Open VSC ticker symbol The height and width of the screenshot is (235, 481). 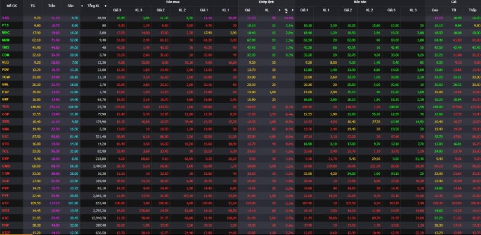pos(5,218)
